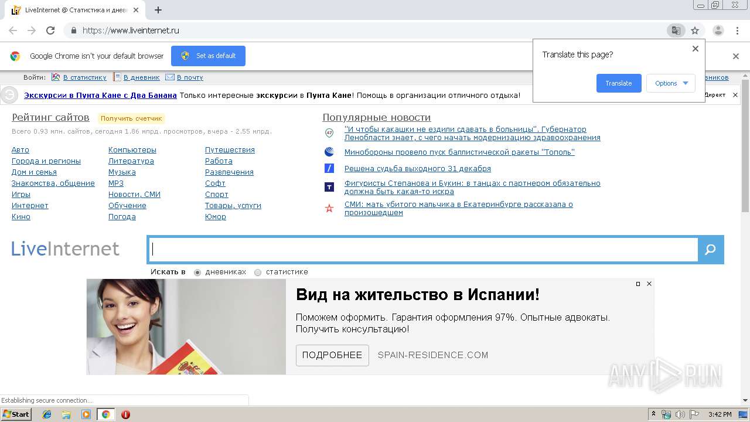Click the smiling woman ad image
This screenshot has height=422, width=750.
186,326
